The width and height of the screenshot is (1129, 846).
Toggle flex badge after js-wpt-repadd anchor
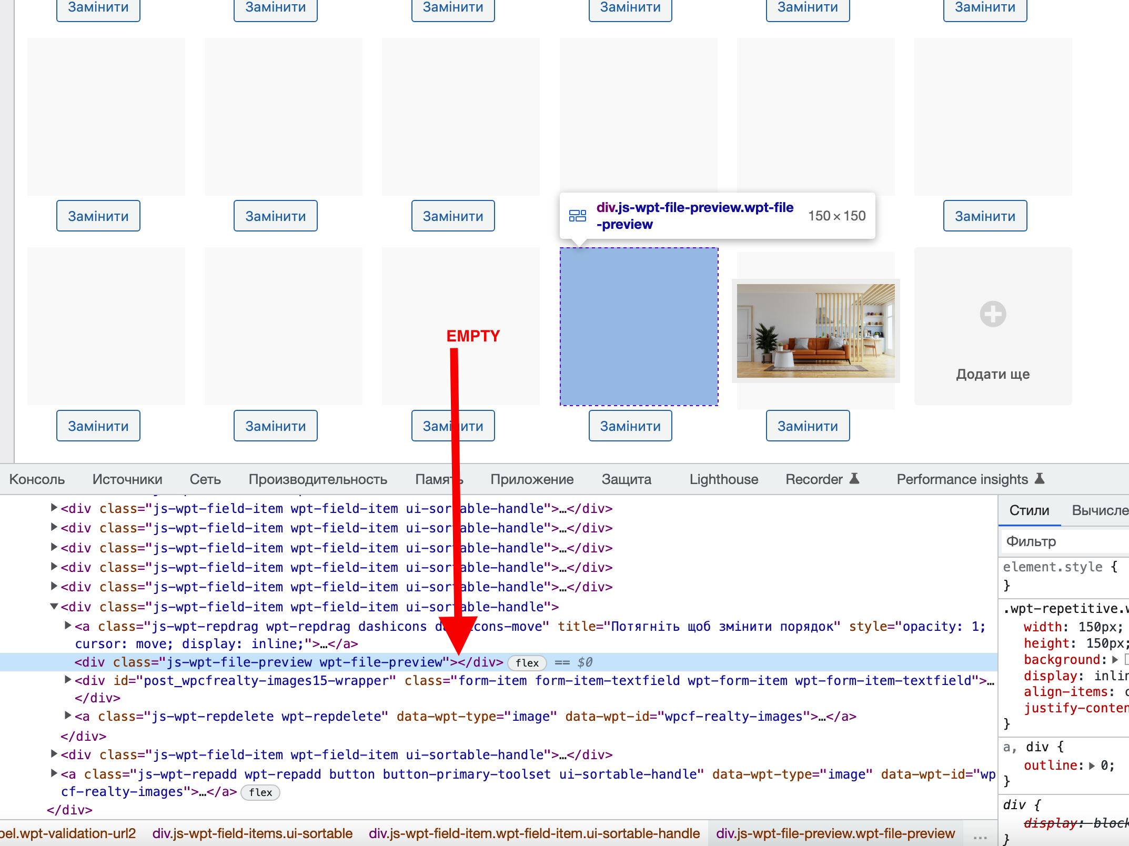[x=260, y=792]
